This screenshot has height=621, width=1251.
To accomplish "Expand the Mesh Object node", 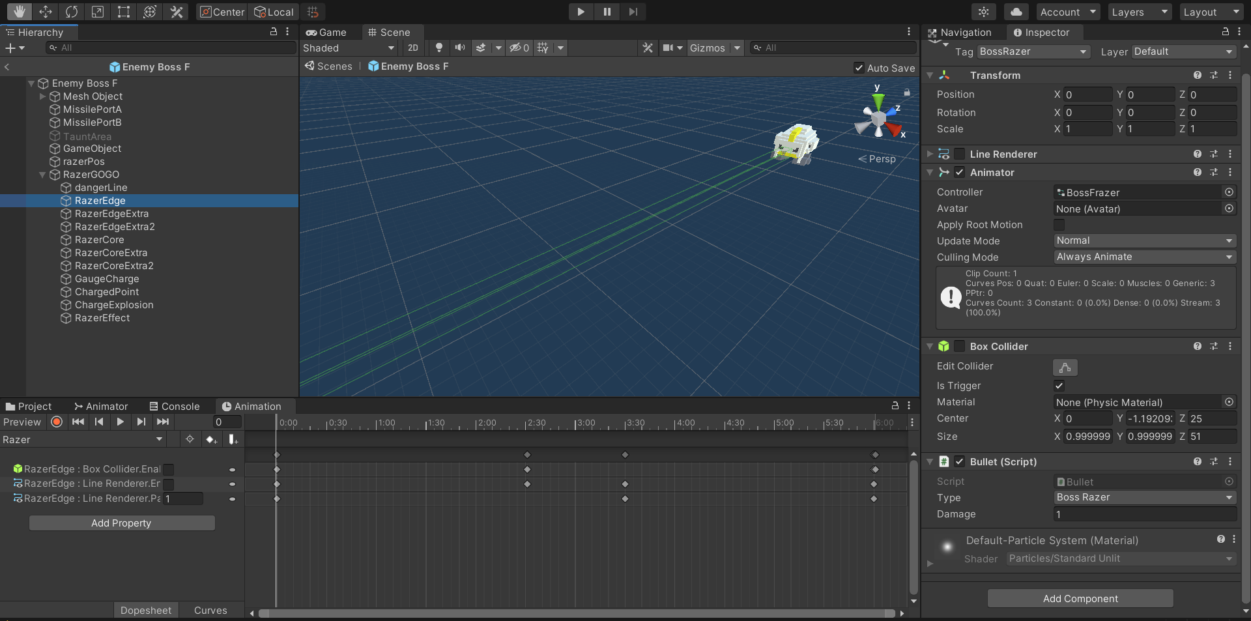I will point(42,96).
